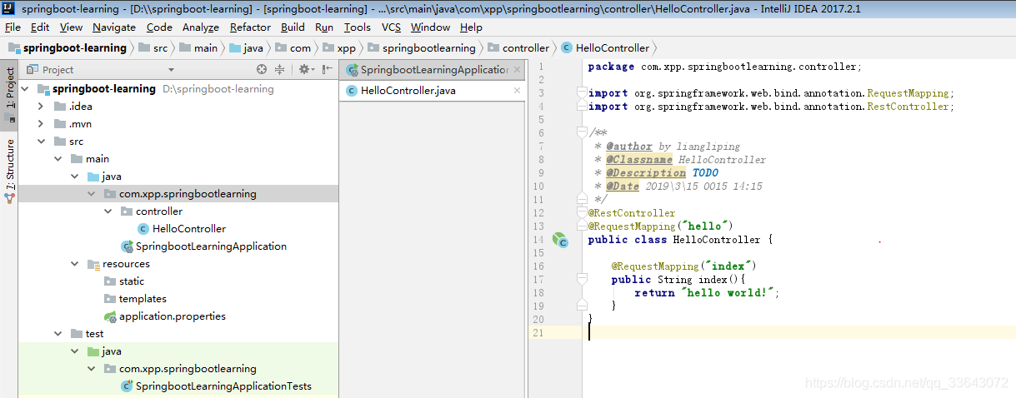Open the File menu
This screenshot has height=398, width=1016.
coord(13,27)
